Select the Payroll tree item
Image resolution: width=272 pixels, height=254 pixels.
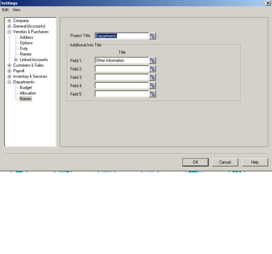[x=19, y=71]
